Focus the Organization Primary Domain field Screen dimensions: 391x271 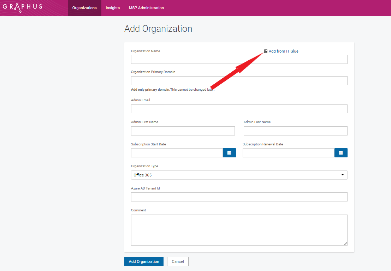[x=239, y=81]
